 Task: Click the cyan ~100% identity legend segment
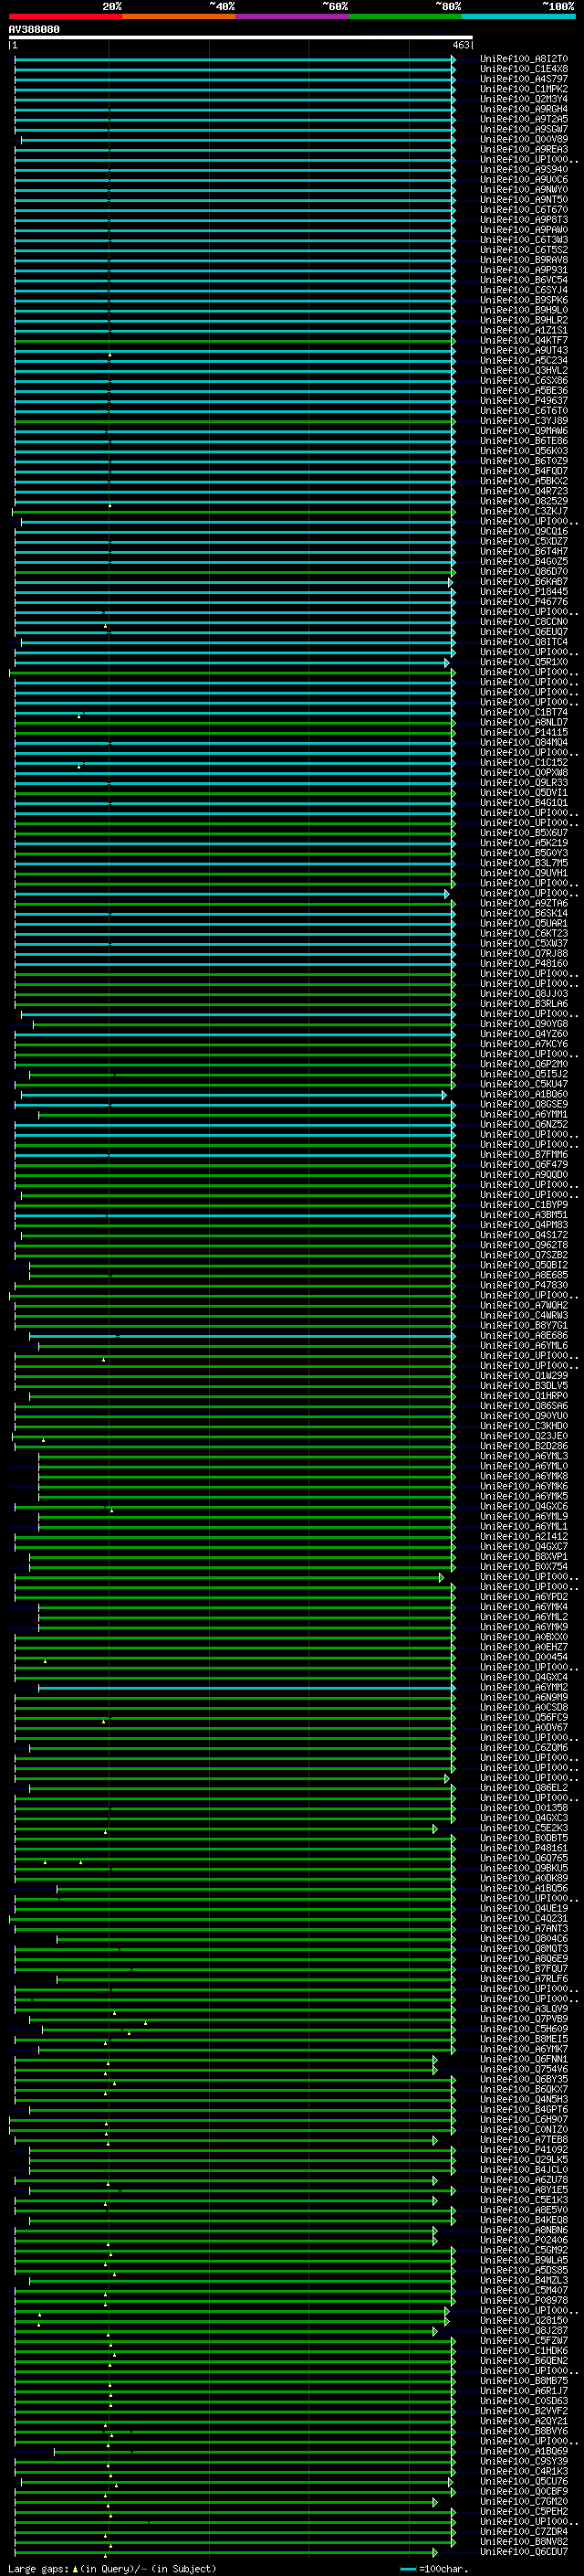point(517,16)
